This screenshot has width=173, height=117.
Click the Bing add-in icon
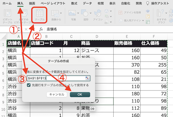pyautogui.click(x=148, y=16)
